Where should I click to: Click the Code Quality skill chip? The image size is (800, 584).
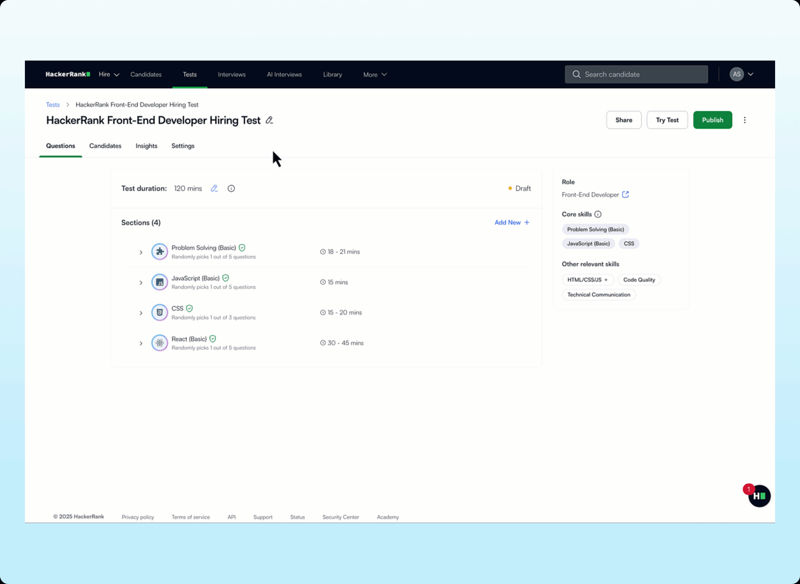639,280
